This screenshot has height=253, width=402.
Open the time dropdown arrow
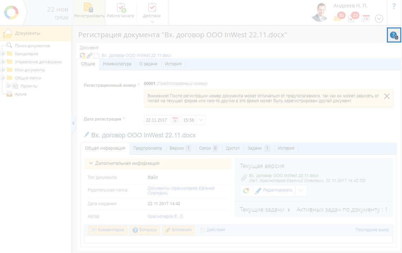tap(201, 120)
